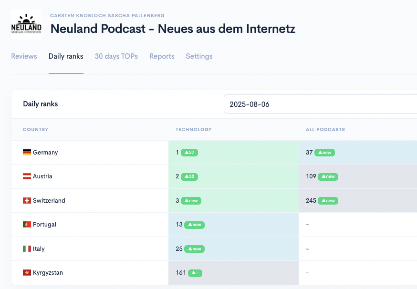Click the Switzerland flag icon
The height and width of the screenshot is (289, 417).
pyautogui.click(x=27, y=200)
